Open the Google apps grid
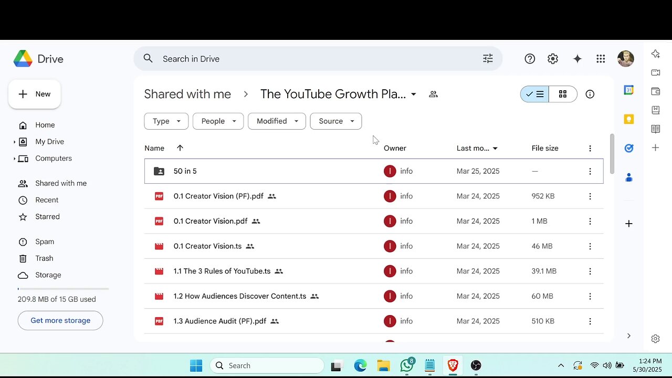Screen dimensions: 672x378 pos(601,59)
